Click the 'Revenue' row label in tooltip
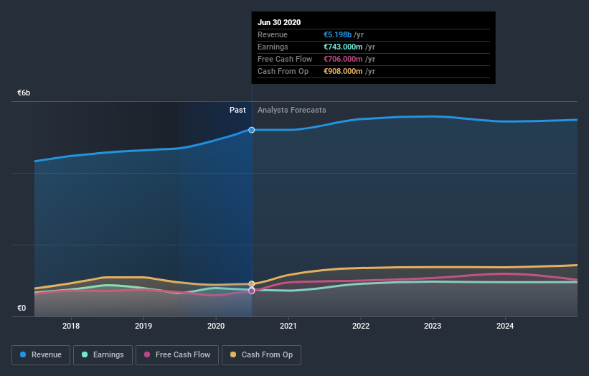 [x=273, y=34]
